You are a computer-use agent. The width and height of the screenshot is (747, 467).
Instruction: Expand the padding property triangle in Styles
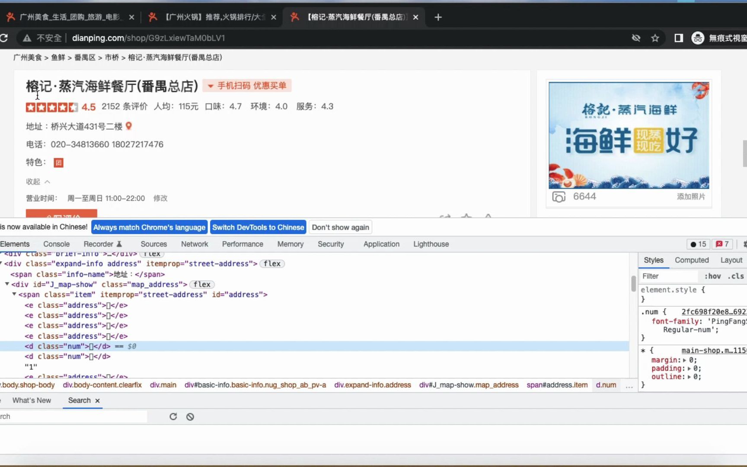[x=689, y=368]
